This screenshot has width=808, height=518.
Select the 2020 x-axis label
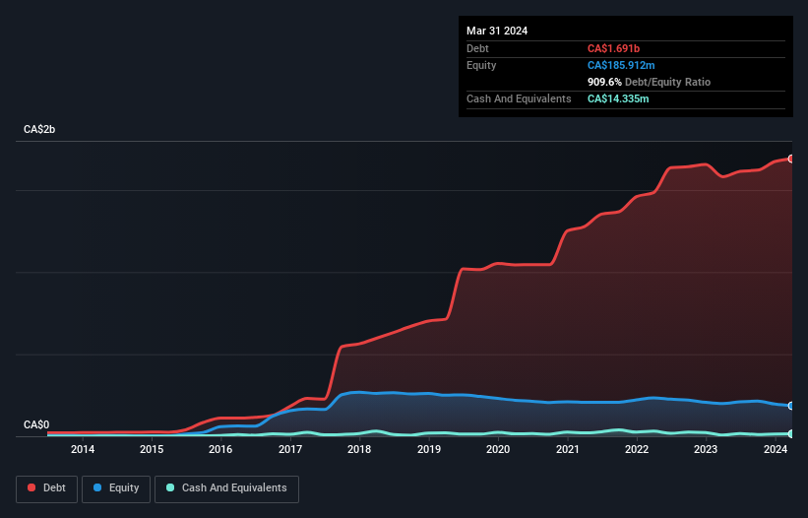pyautogui.click(x=498, y=449)
